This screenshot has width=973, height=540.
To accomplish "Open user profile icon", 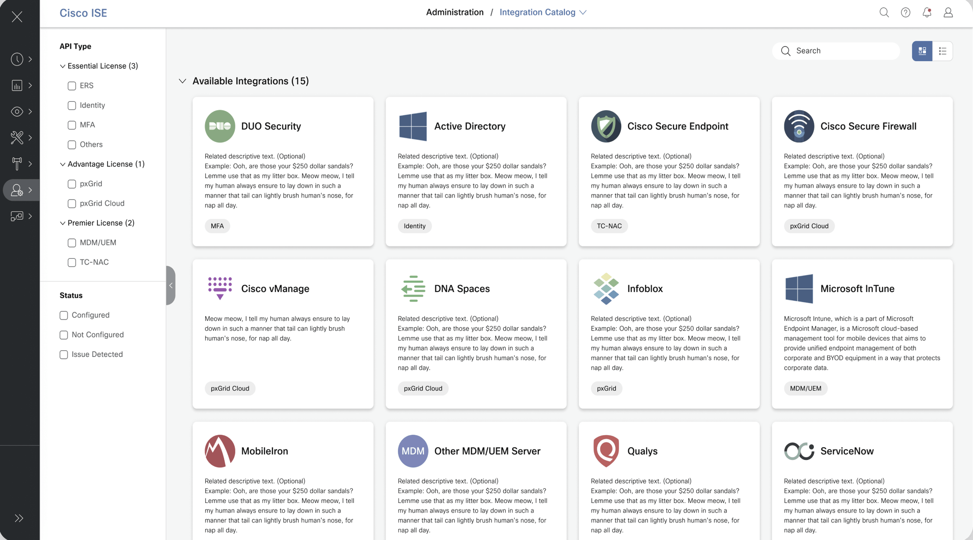I will click(948, 13).
